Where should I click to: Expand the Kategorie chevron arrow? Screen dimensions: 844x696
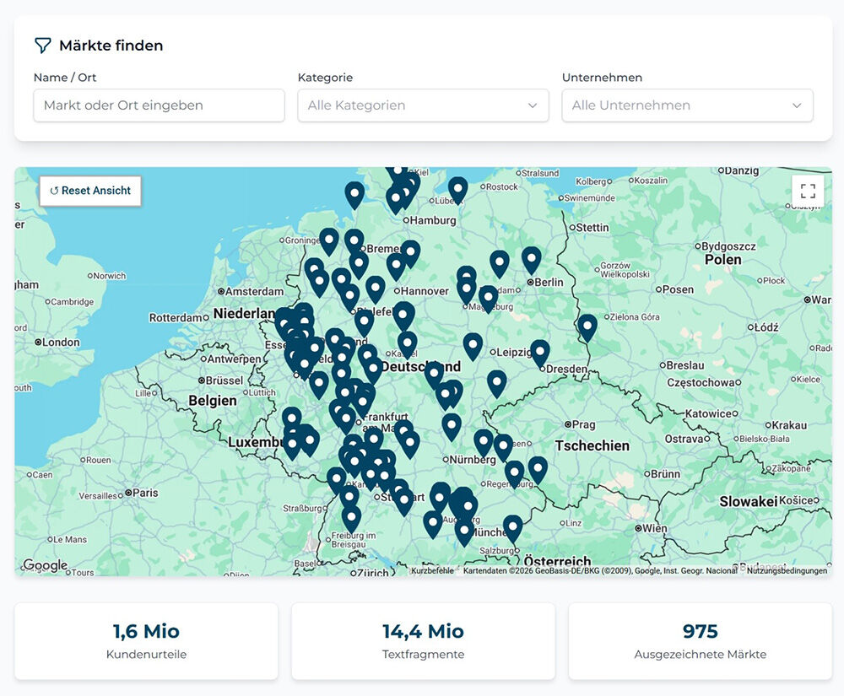tap(533, 105)
